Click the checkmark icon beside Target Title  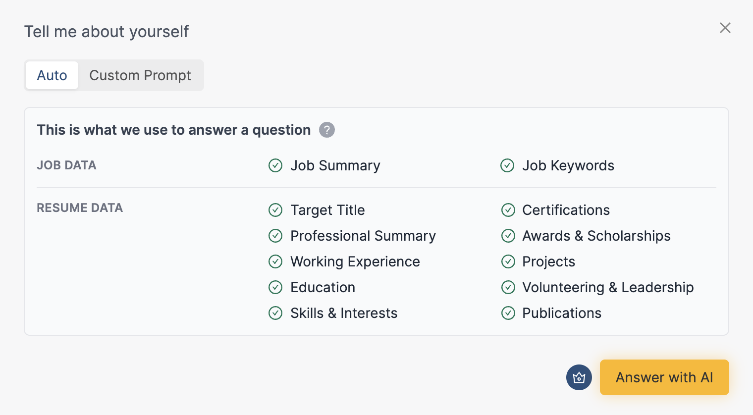coord(275,210)
